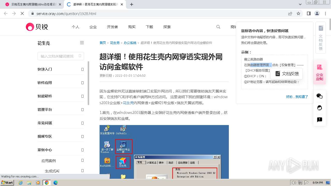Toggle the 花生壳 sidebar hamburger menu

click(82, 43)
